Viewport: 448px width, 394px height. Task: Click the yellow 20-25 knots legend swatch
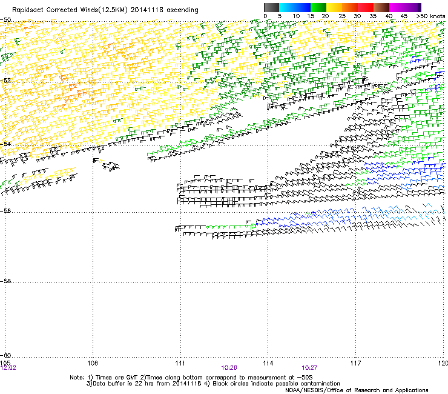(x=334, y=7)
